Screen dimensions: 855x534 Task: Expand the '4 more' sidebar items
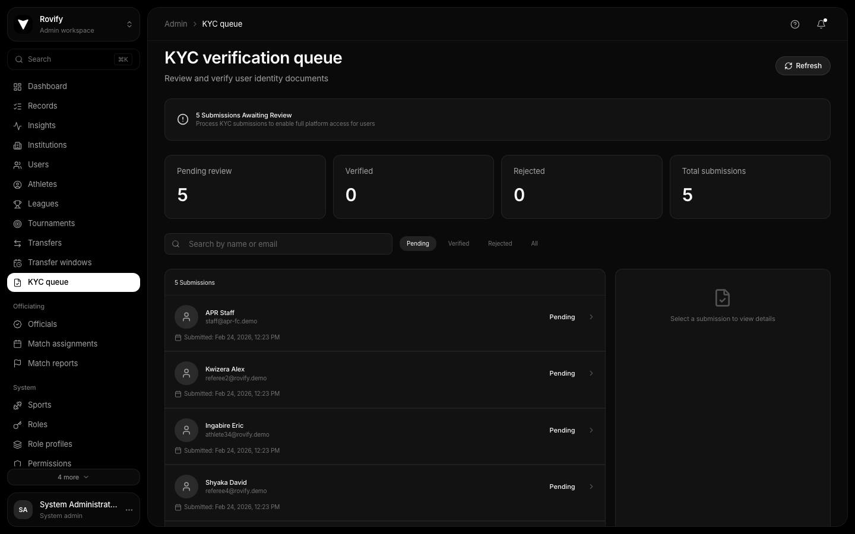tap(74, 477)
